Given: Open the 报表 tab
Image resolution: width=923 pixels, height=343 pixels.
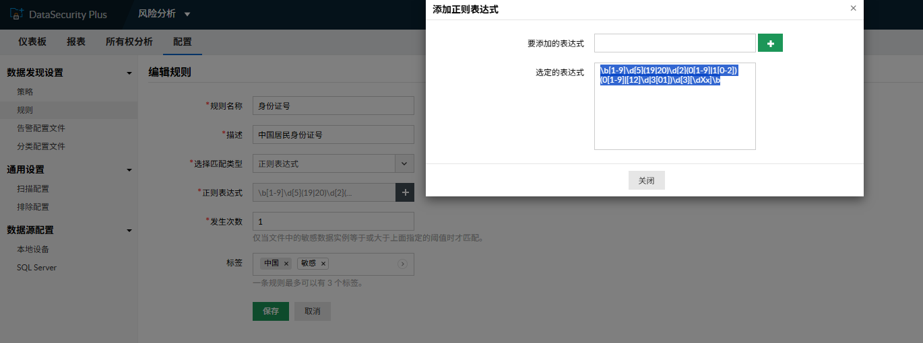Looking at the screenshot, I should click(x=76, y=42).
